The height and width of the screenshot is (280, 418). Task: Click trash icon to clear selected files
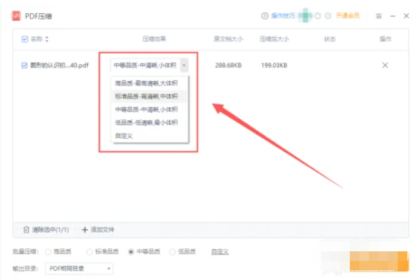pyautogui.click(x=26, y=230)
